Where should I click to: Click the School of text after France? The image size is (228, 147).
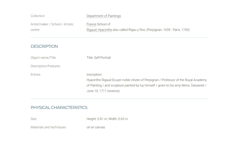click(104, 24)
